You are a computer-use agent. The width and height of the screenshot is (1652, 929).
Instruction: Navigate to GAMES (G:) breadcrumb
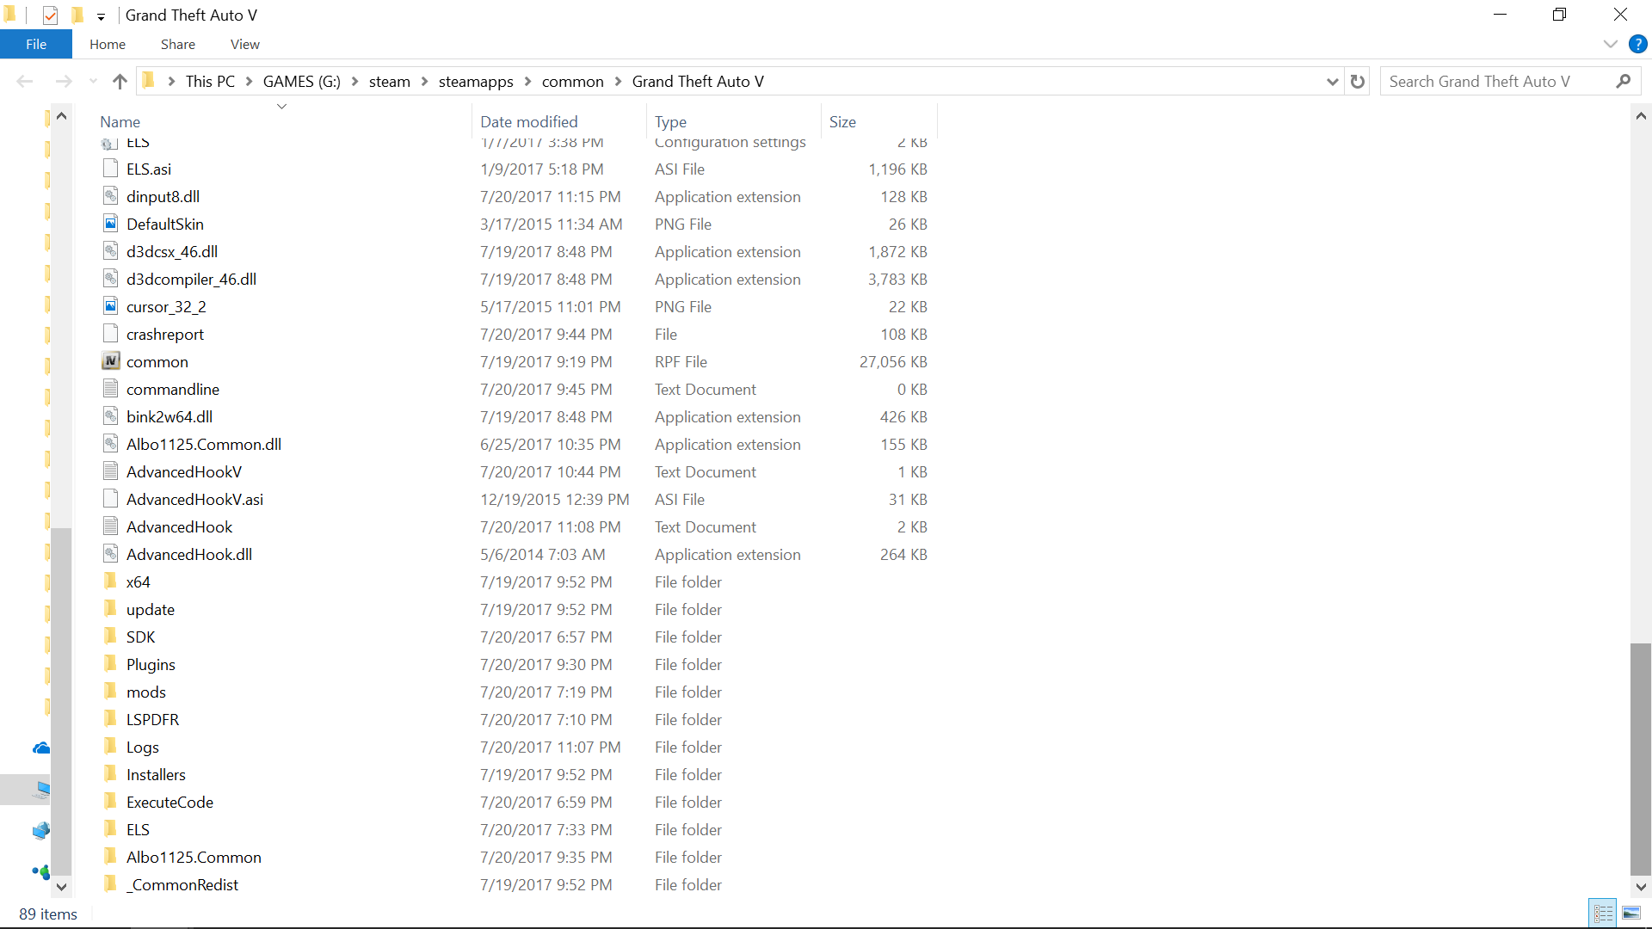tap(301, 82)
